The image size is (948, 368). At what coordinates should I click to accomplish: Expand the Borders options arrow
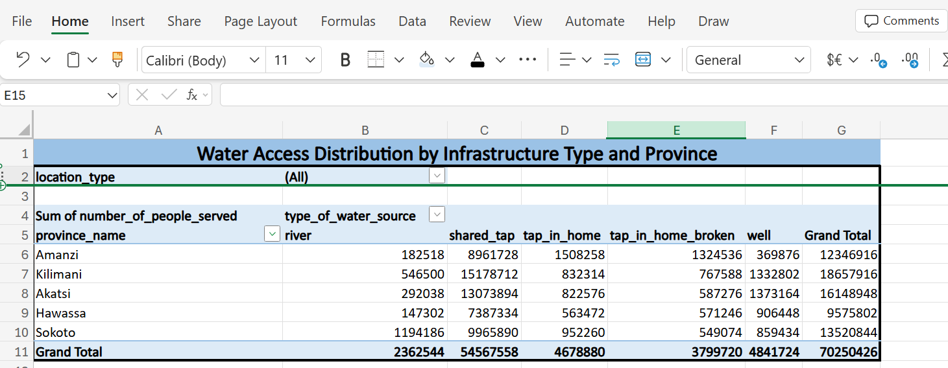coord(399,60)
